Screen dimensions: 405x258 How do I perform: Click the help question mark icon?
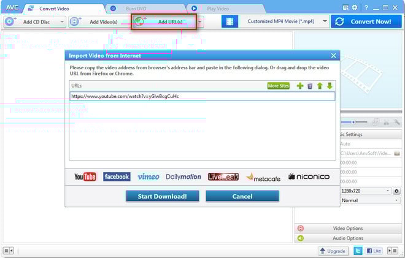coord(366,7)
